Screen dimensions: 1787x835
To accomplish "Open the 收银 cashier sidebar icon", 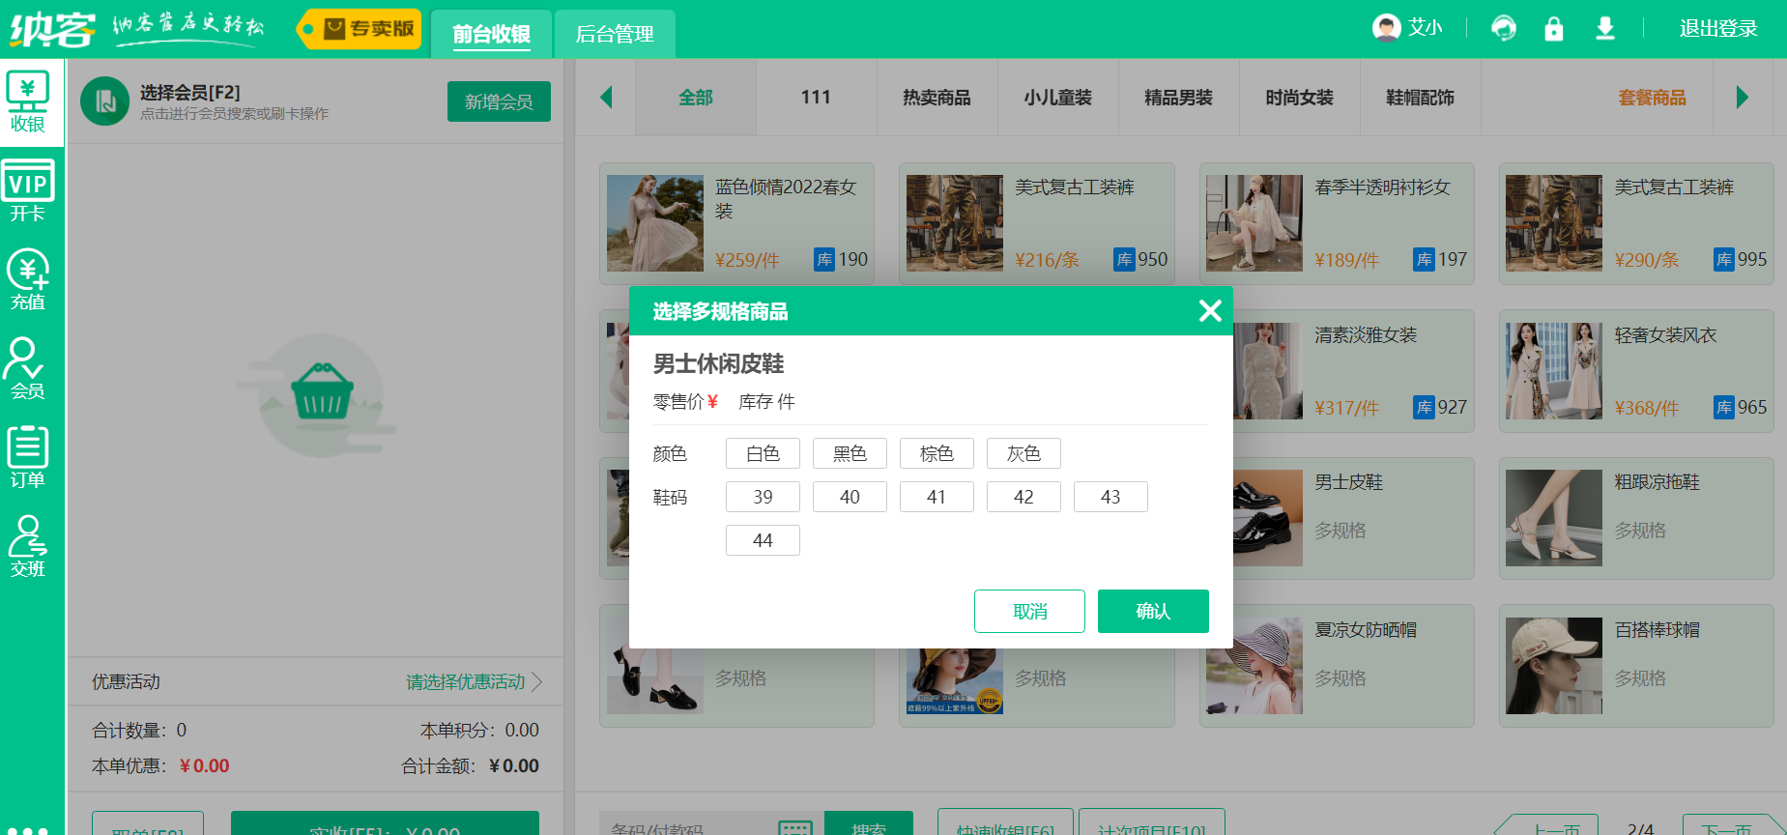I will pos(28,102).
